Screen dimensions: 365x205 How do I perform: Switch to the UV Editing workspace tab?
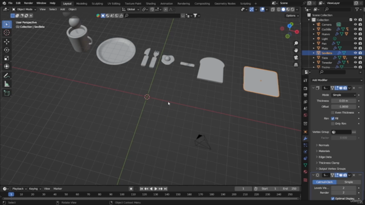pyautogui.click(x=114, y=3)
